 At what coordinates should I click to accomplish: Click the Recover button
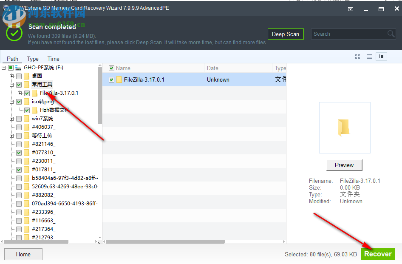378,254
